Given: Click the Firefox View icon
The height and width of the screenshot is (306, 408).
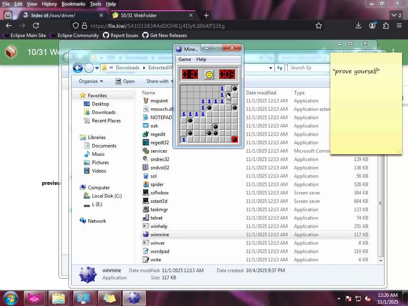Looking at the screenshot, I should click(8, 16).
